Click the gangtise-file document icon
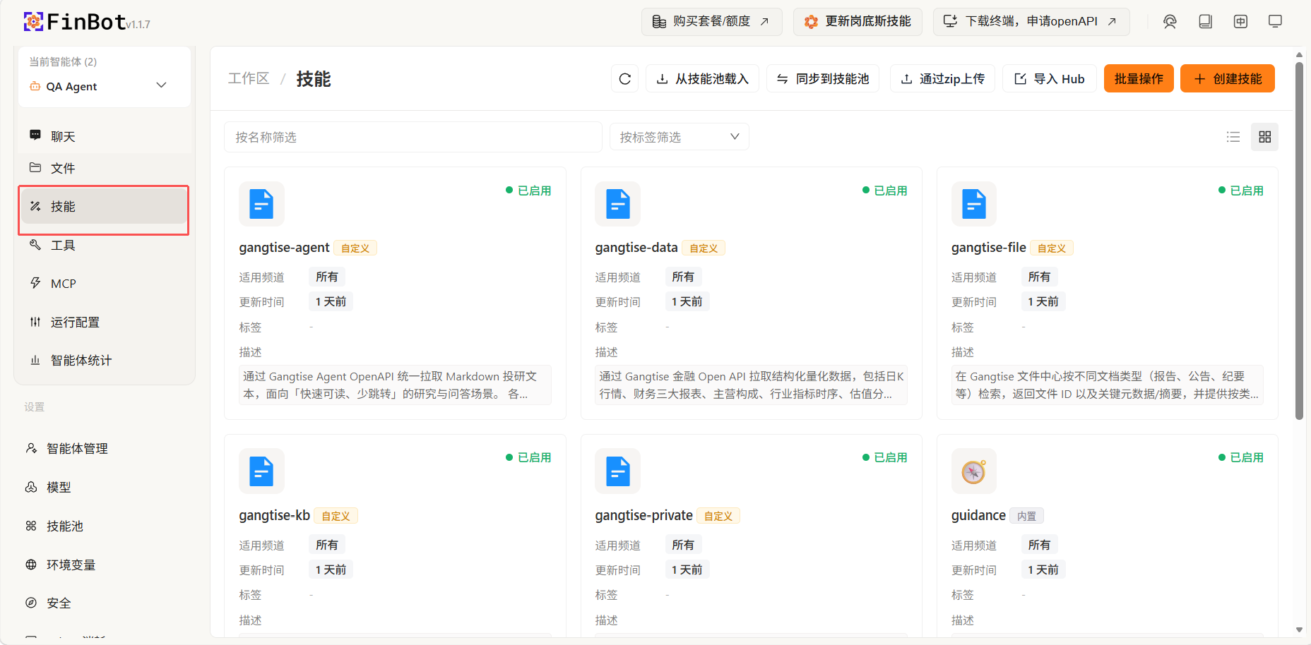This screenshot has width=1311, height=645. coord(973,204)
